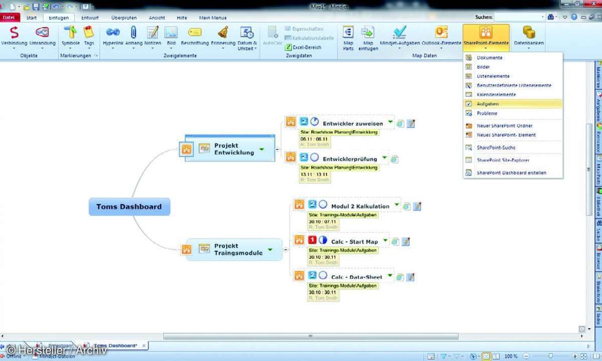Image resolution: width=602 pixels, height=361 pixels.
Task: Click the Excel-Bereich command
Action: click(x=304, y=47)
